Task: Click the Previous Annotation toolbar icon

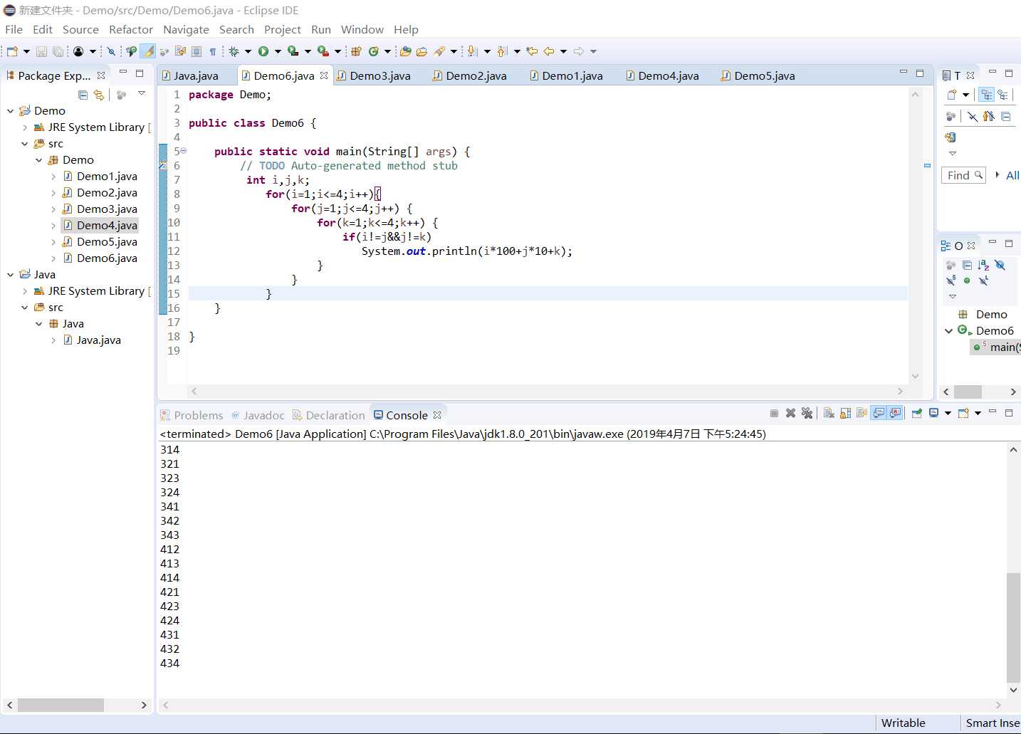Action: [x=502, y=51]
